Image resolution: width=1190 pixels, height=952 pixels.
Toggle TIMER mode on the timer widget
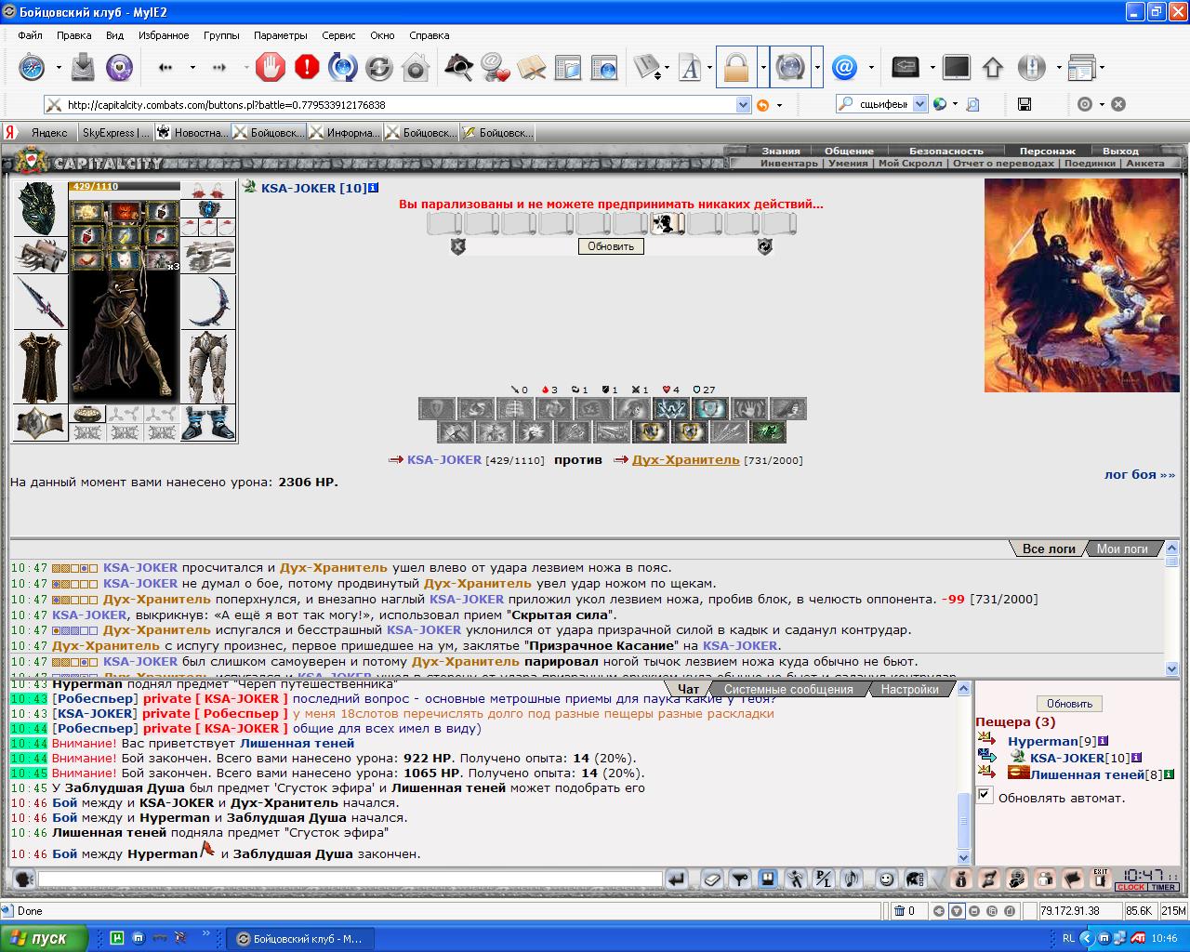pyautogui.click(x=1163, y=887)
